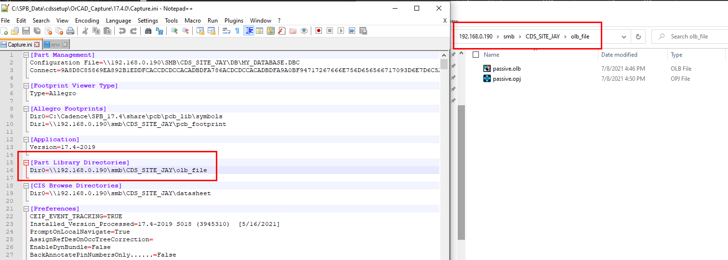
Task: Go to CDS_SITE_JAY in breadcrumb
Action: coord(543,37)
